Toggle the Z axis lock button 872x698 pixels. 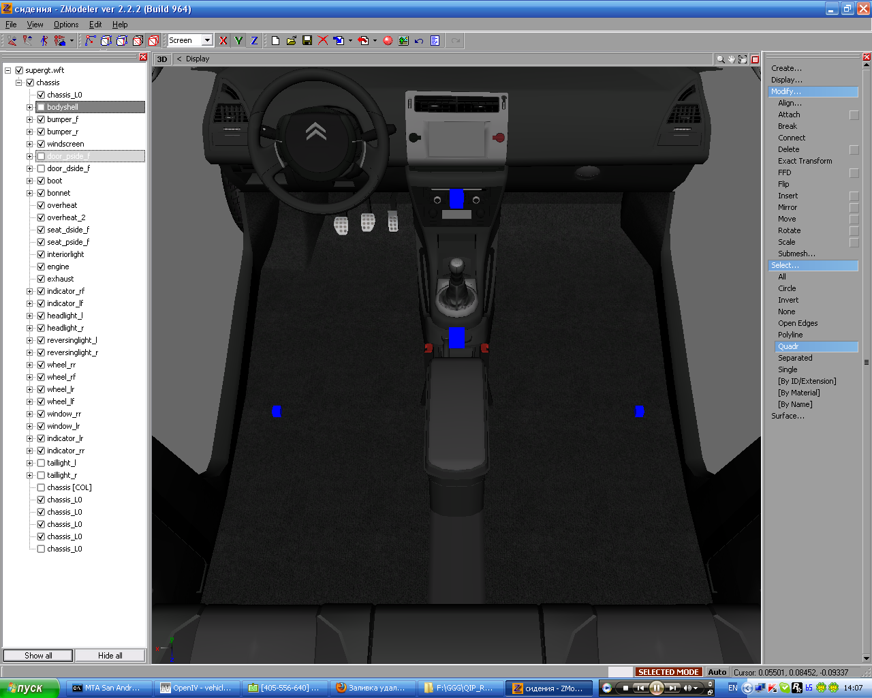(x=254, y=41)
